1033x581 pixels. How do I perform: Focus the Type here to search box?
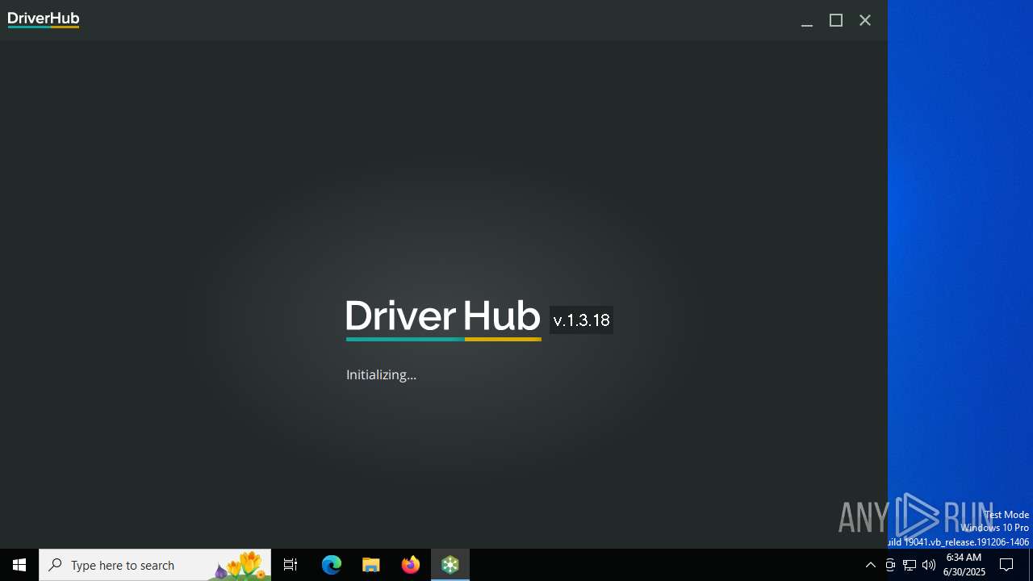click(155, 565)
